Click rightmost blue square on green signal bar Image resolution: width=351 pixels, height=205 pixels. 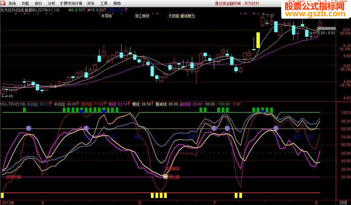(x=263, y=111)
